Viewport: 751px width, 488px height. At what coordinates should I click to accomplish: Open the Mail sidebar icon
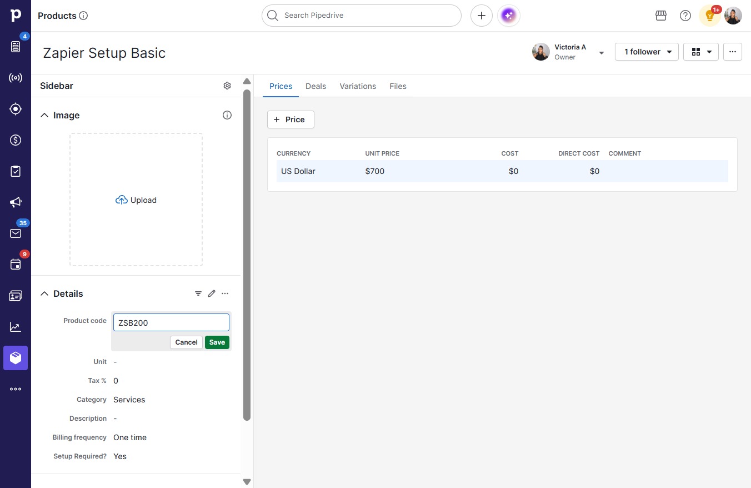(16, 233)
